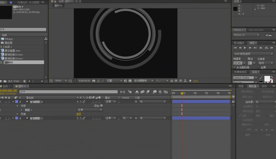276x159 pixels.
Task: Take a snapshot with the camera icon
Action: tap(94, 81)
